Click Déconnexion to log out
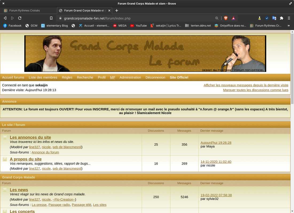 155,77
